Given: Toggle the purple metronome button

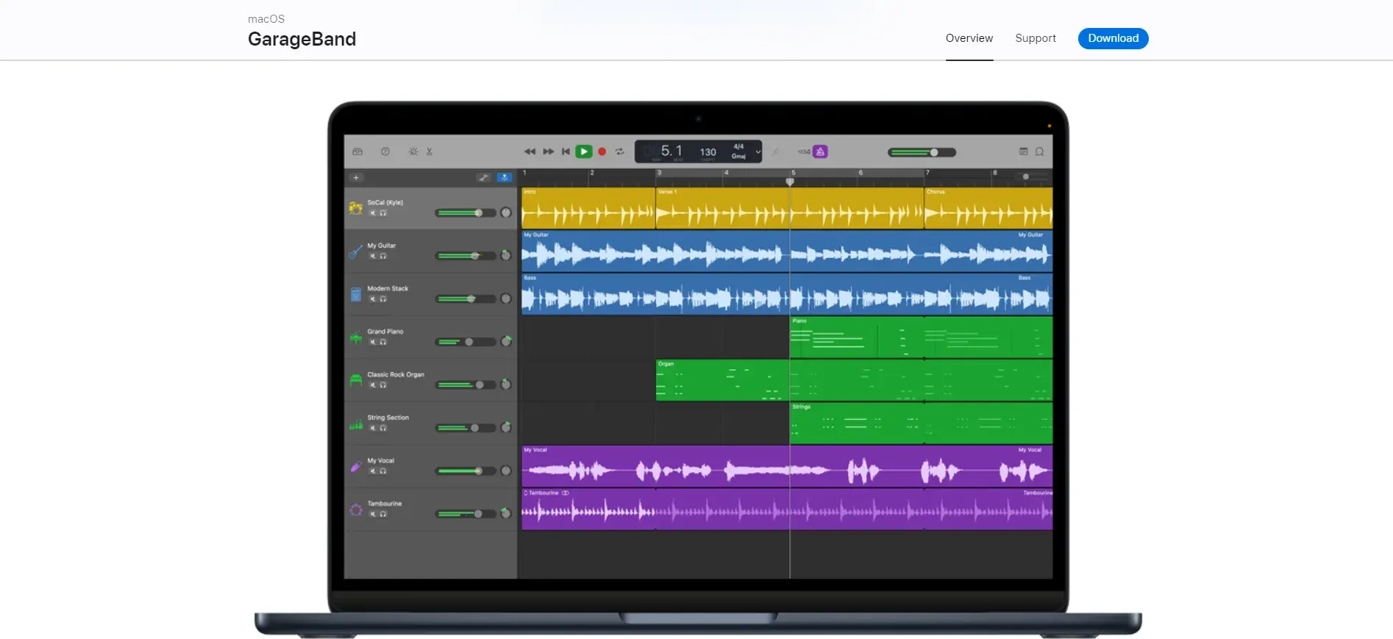Looking at the screenshot, I should pos(821,151).
